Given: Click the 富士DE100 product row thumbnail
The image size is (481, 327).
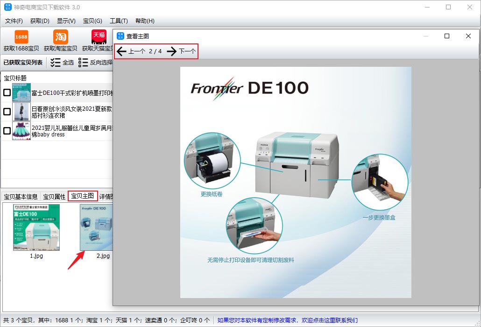Looking at the screenshot, I should coord(21,92).
